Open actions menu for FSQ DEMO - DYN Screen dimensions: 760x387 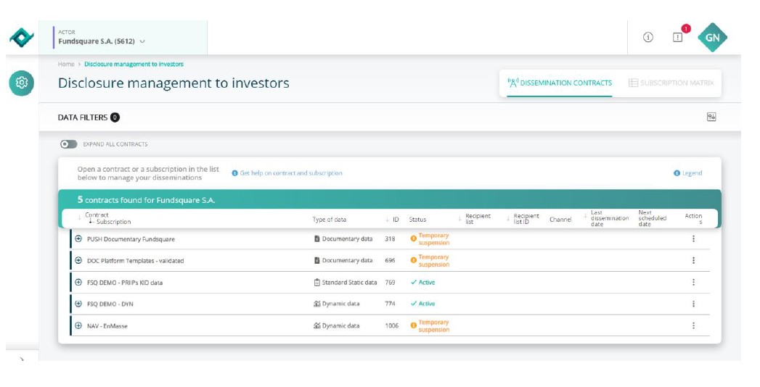click(693, 304)
